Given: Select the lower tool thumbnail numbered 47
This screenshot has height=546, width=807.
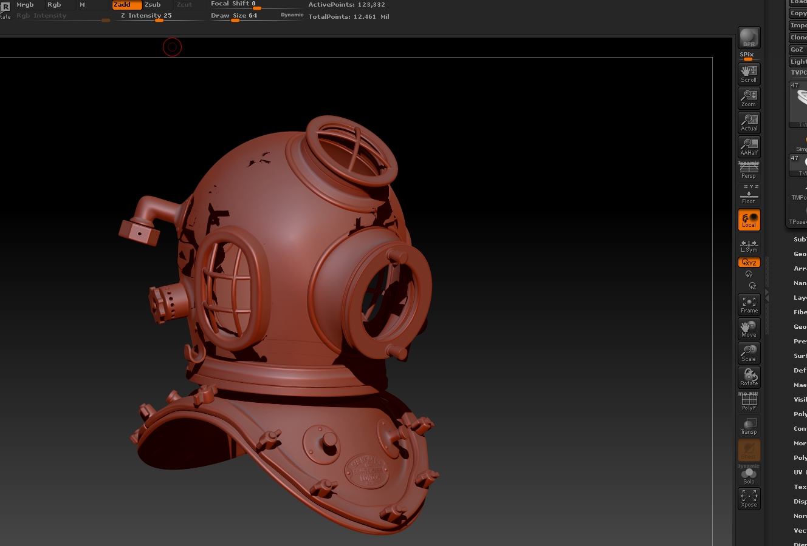Looking at the screenshot, I should 798,165.
